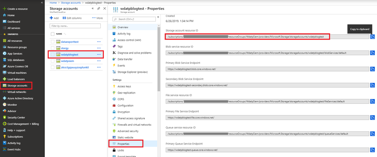Check the dataexporttest checkbox
377x157 pixels.
pos(53,42)
